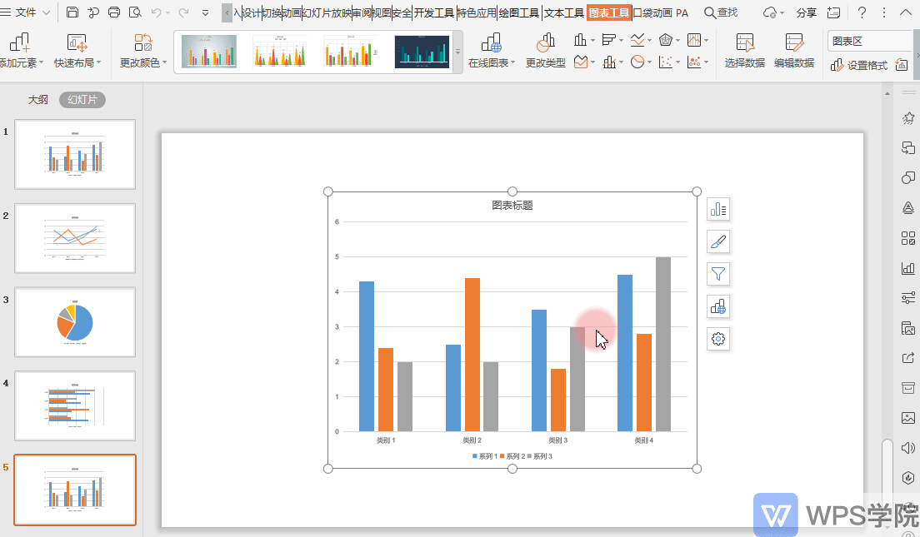Open Change Color (更改颜色) dropdown
This screenshot has width=920, height=537.
[x=142, y=51]
